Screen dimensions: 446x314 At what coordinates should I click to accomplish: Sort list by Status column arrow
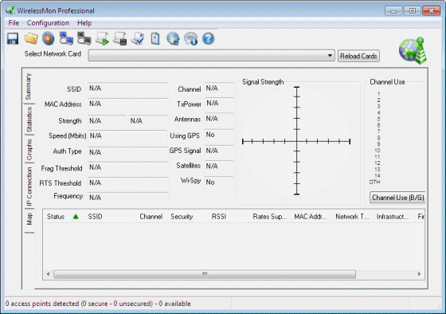click(76, 217)
